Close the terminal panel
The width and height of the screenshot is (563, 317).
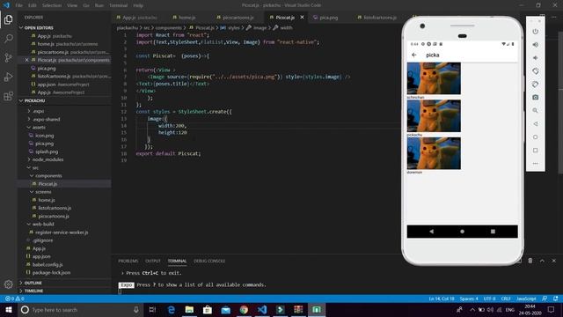coord(554,261)
